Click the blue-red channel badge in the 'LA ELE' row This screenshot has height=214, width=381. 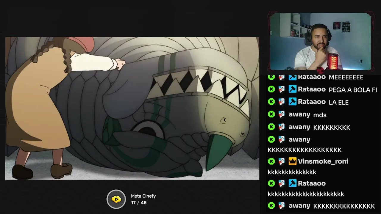(282, 102)
